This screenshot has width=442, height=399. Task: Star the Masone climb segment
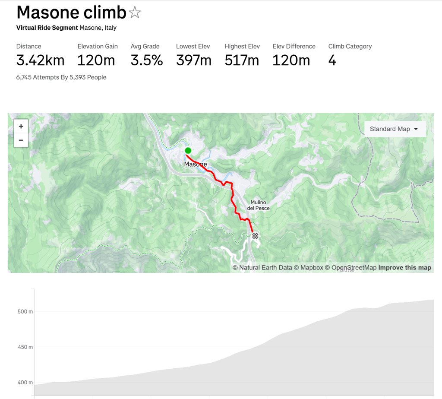click(135, 13)
